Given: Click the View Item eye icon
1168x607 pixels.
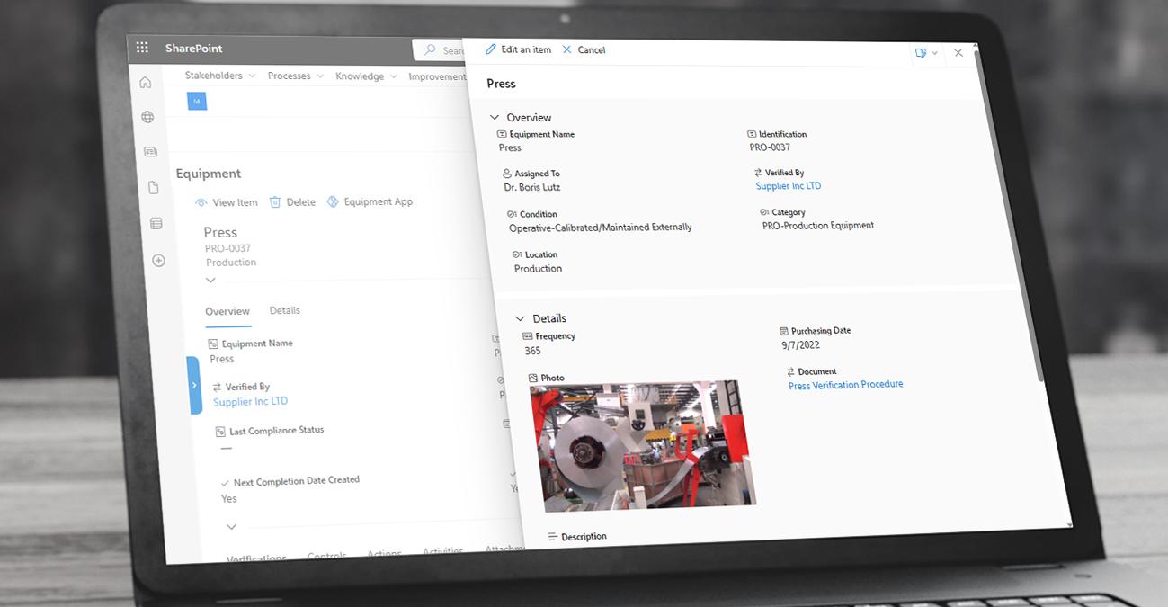Looking at the screenshot, I should pyautogui.click(x=201, y=203).
